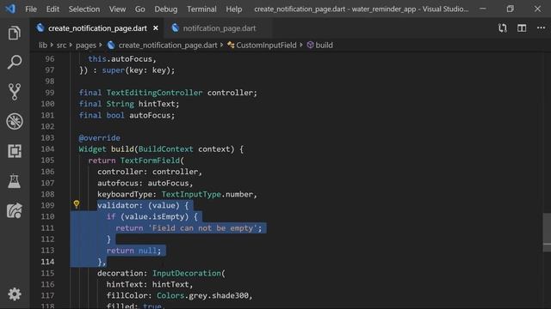551x309 pixels.
Task: Open the File menu
Action: [x=31, y=9]
